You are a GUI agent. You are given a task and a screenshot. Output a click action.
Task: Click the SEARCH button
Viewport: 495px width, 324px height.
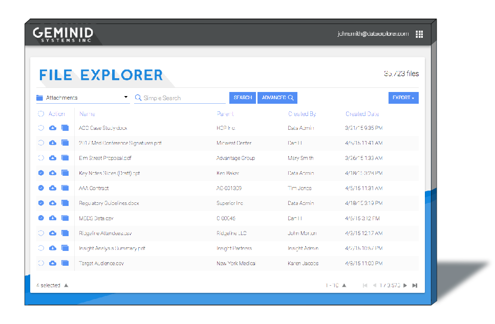[242, 98]
